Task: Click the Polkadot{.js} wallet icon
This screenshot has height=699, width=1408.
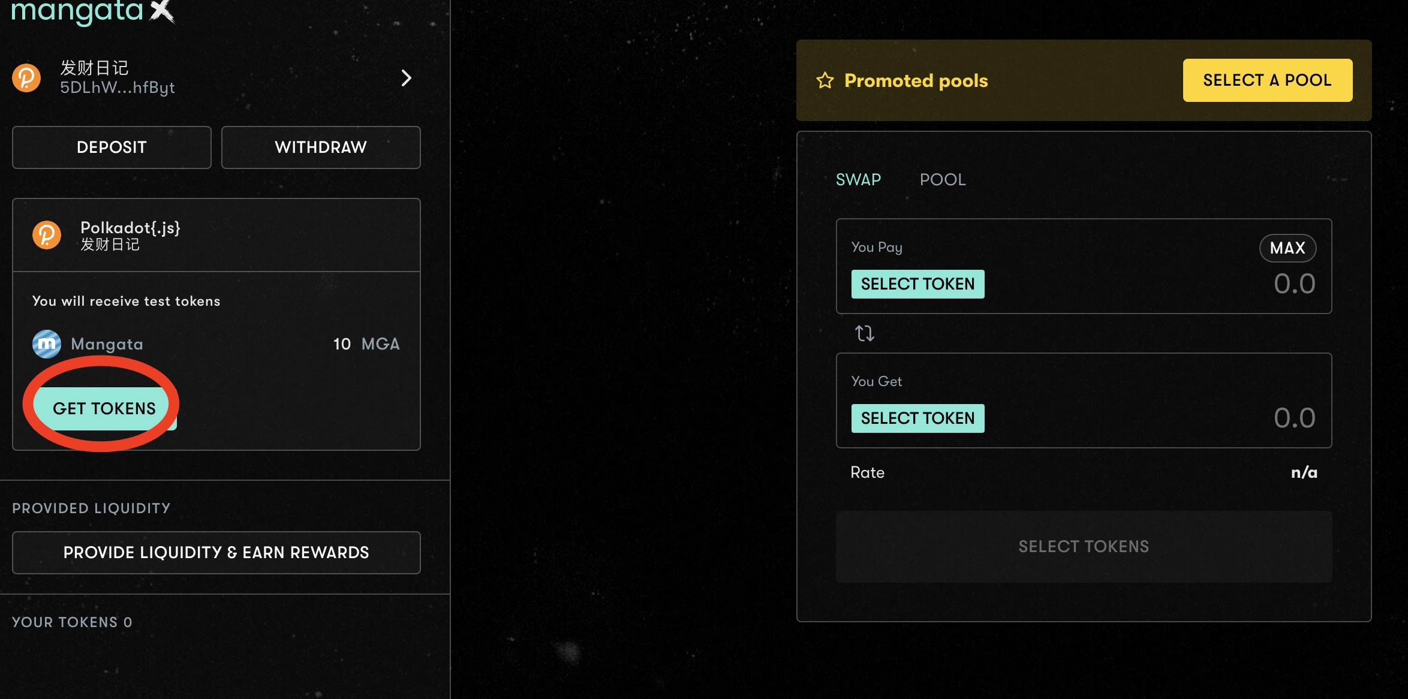Action: (47, 235)
